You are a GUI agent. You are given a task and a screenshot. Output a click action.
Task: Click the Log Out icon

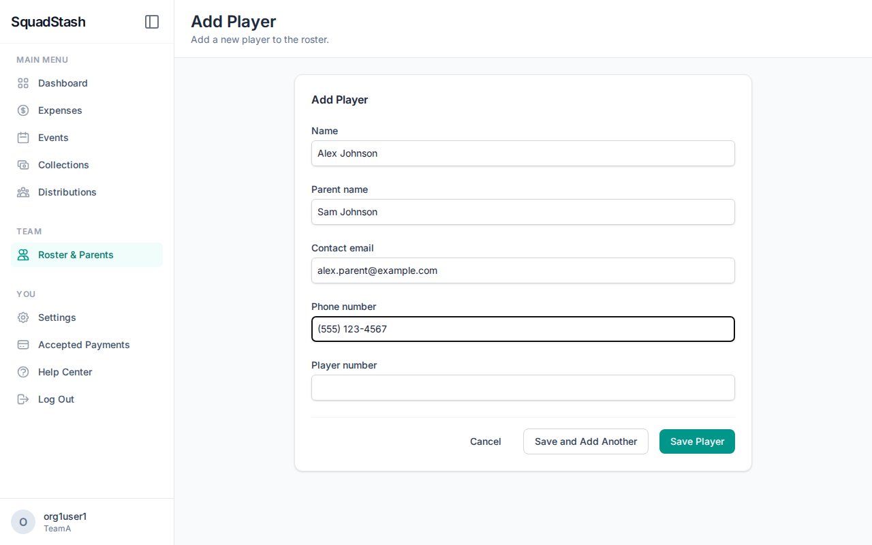point(22,399)
